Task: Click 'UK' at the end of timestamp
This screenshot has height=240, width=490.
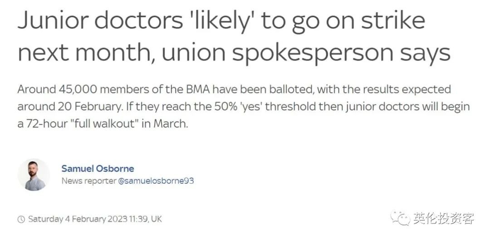Action: (156, 219)
